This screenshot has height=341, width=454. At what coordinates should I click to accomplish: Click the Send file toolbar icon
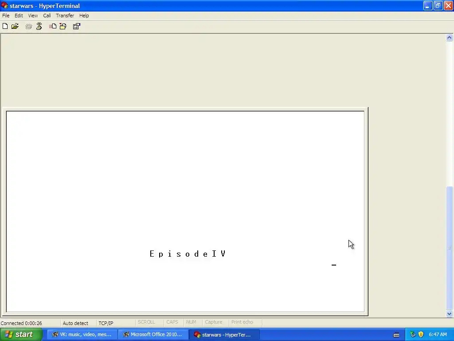(x=52, y=26)
